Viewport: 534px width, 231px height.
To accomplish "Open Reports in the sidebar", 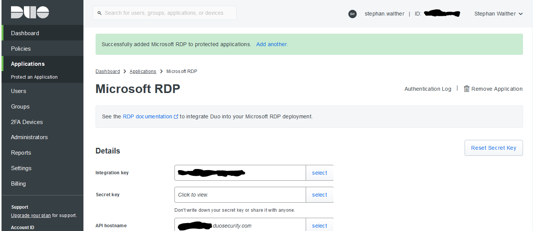I will (x=42, y=153).
